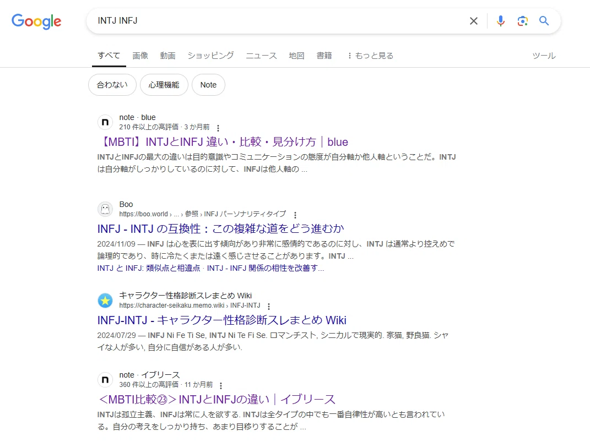
Task: Open the Boo site ghost favicon
Action: (105, 209)
